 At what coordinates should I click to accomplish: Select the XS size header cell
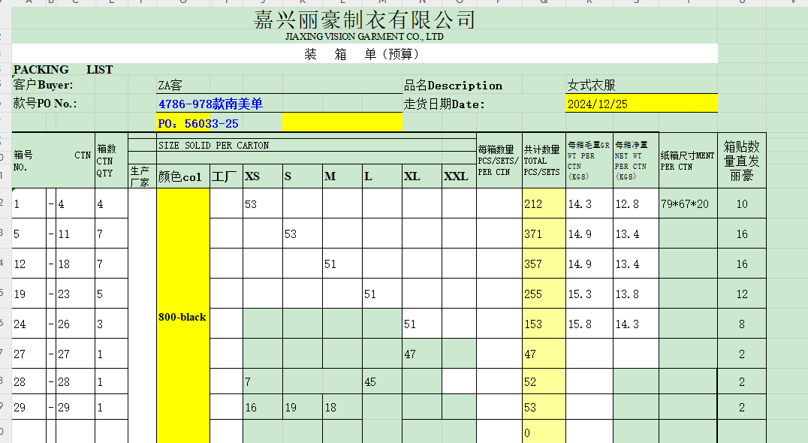[x=261, y=176]
